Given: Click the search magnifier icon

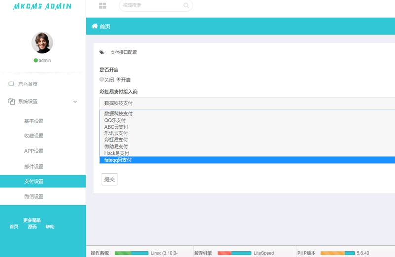Looking at the screenshot, I should tap(186, 6).
